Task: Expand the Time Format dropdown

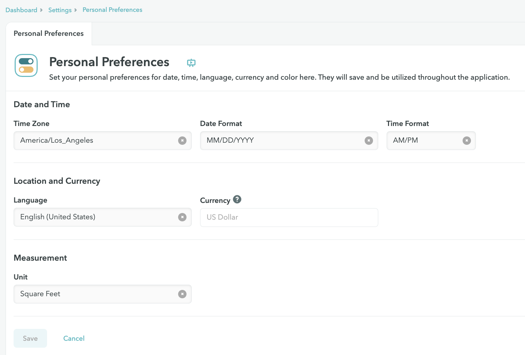Action: pos(424,141)
